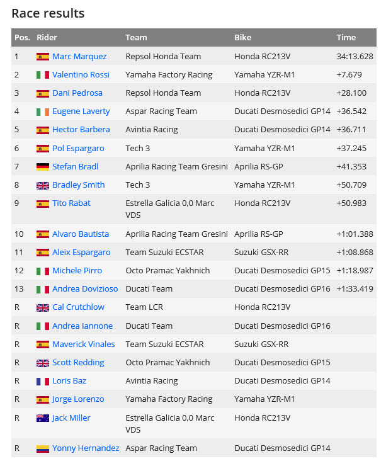Click the Spanish flag beside Marc Marquez
This screenshot has width=386, height=461.
(x=43, y=57)
